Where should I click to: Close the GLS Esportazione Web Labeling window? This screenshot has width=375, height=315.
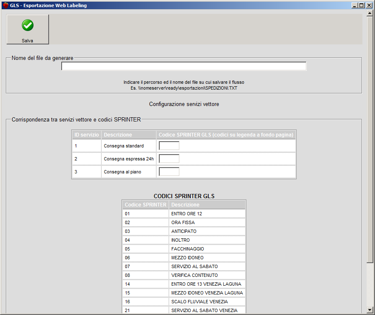(x=369, y=5)
